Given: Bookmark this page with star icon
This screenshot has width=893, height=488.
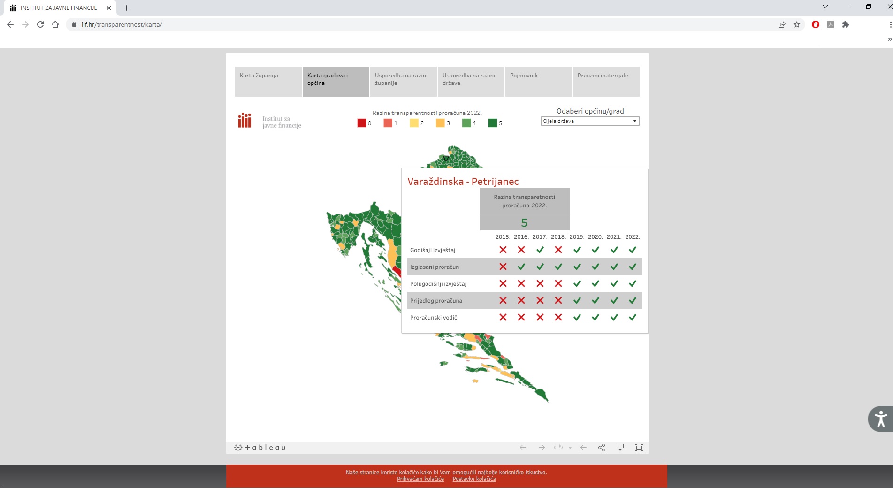Looking at the screenshot, I should 797,24.
